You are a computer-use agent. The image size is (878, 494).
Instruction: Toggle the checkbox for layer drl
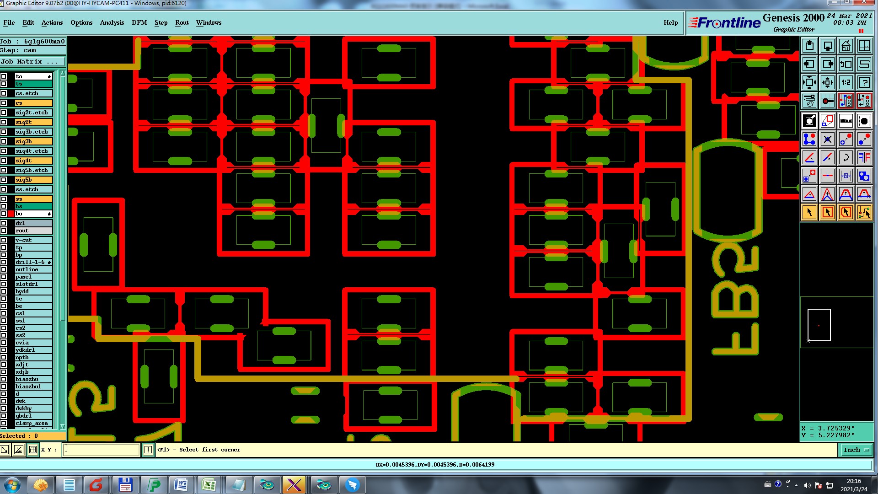(4, 223)
